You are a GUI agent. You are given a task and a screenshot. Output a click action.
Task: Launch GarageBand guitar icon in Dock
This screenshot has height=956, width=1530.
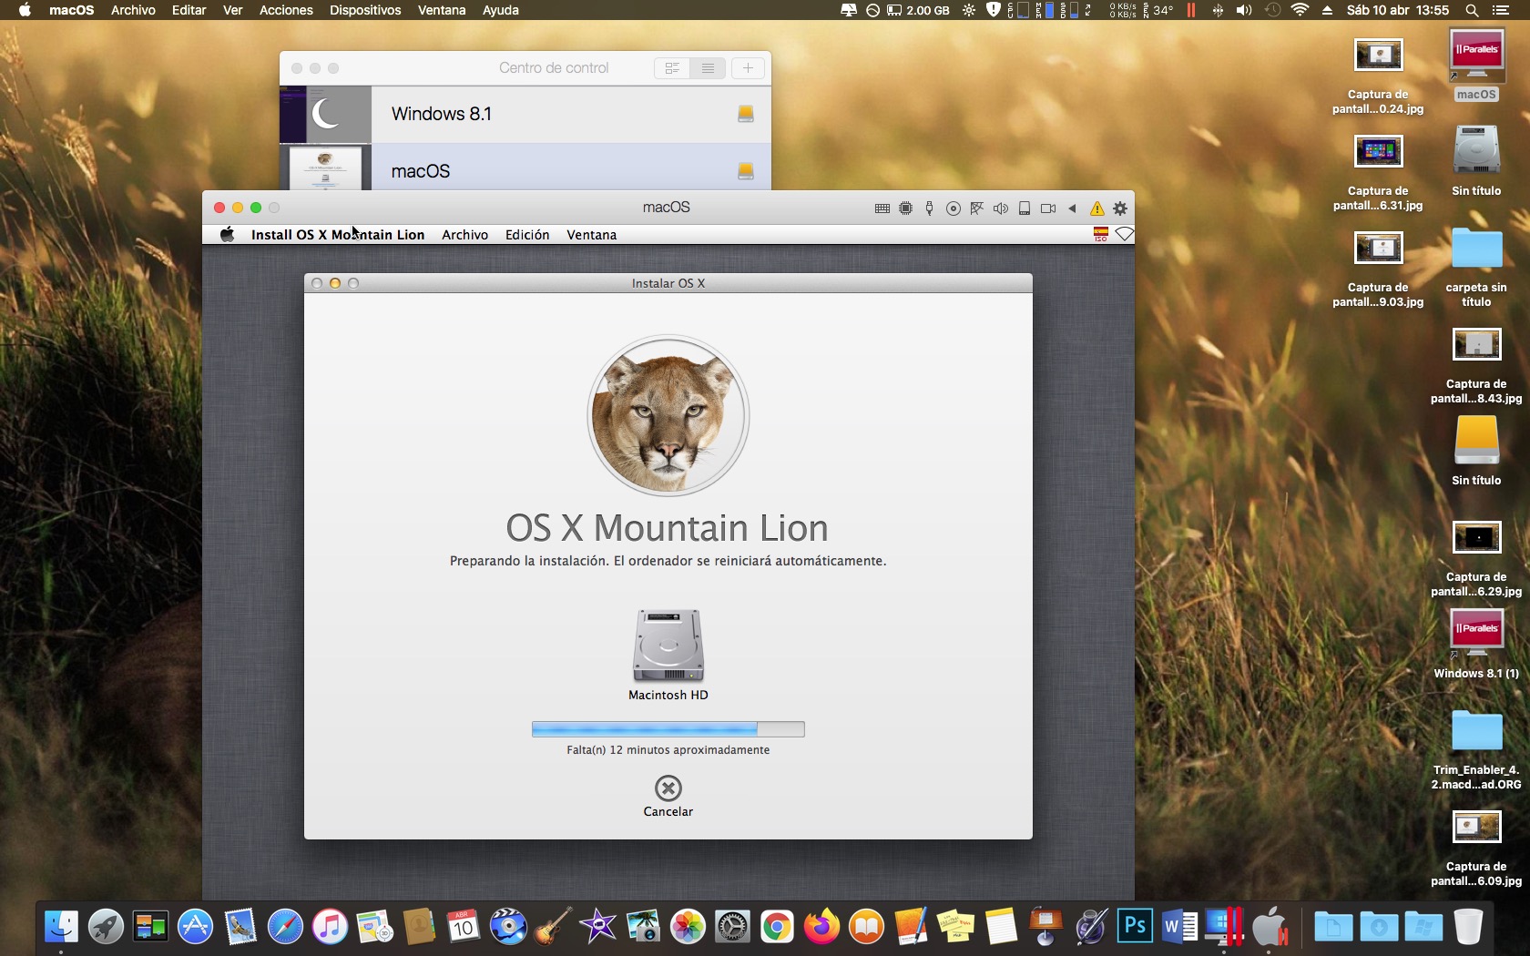pyautogui.click(x=553, y=927)
